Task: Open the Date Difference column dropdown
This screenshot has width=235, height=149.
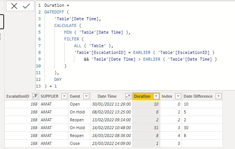Action: tap(219, 96)
